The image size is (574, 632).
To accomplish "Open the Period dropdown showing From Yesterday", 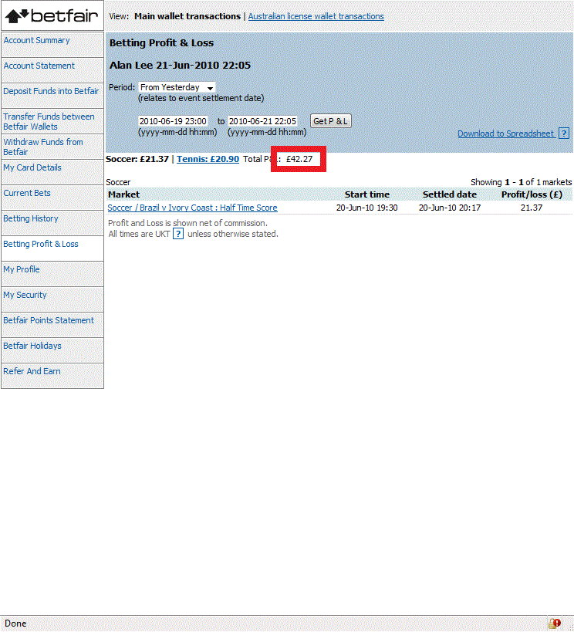I will 177,87.
